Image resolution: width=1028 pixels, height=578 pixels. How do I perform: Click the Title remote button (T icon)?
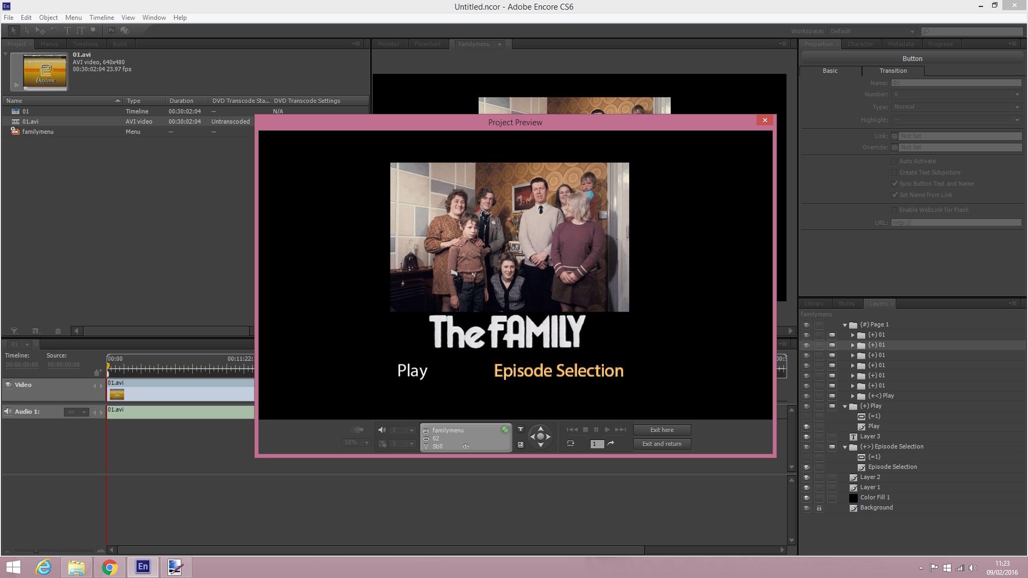tap(520, 429)
